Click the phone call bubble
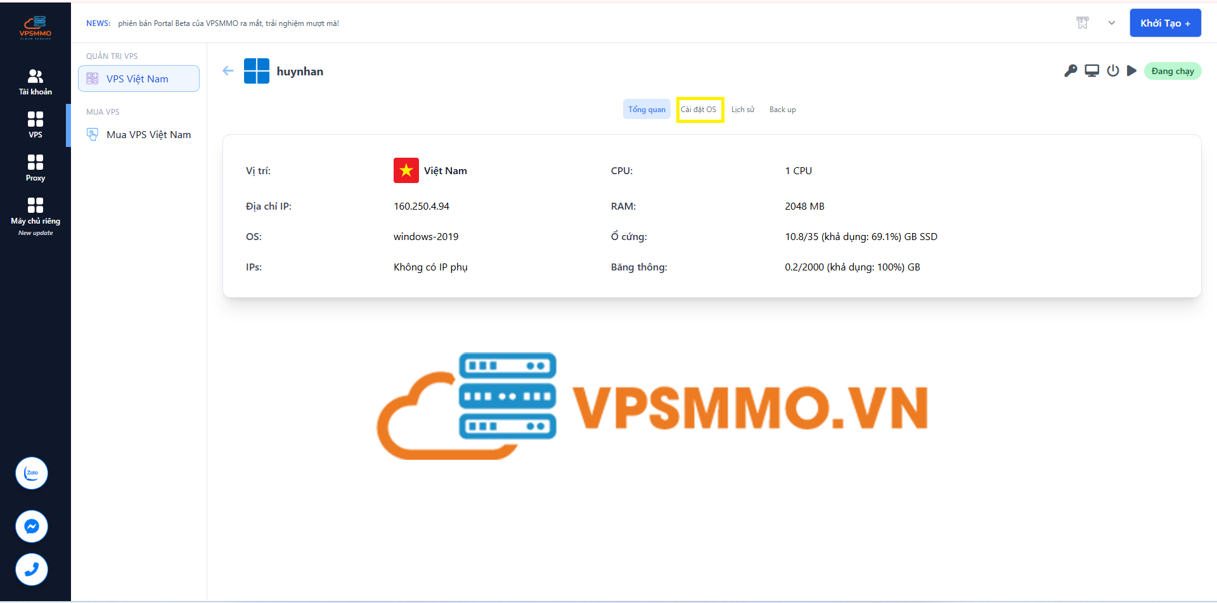The height and width of the screenshot is (603, 1217). coord(32,569)
